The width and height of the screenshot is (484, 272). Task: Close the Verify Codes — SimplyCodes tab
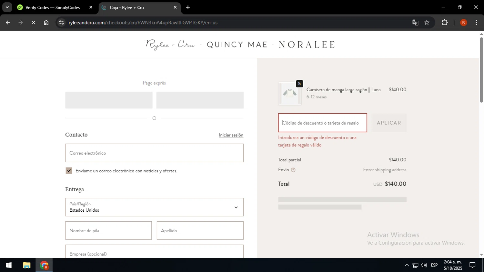[x=91, y=7]
